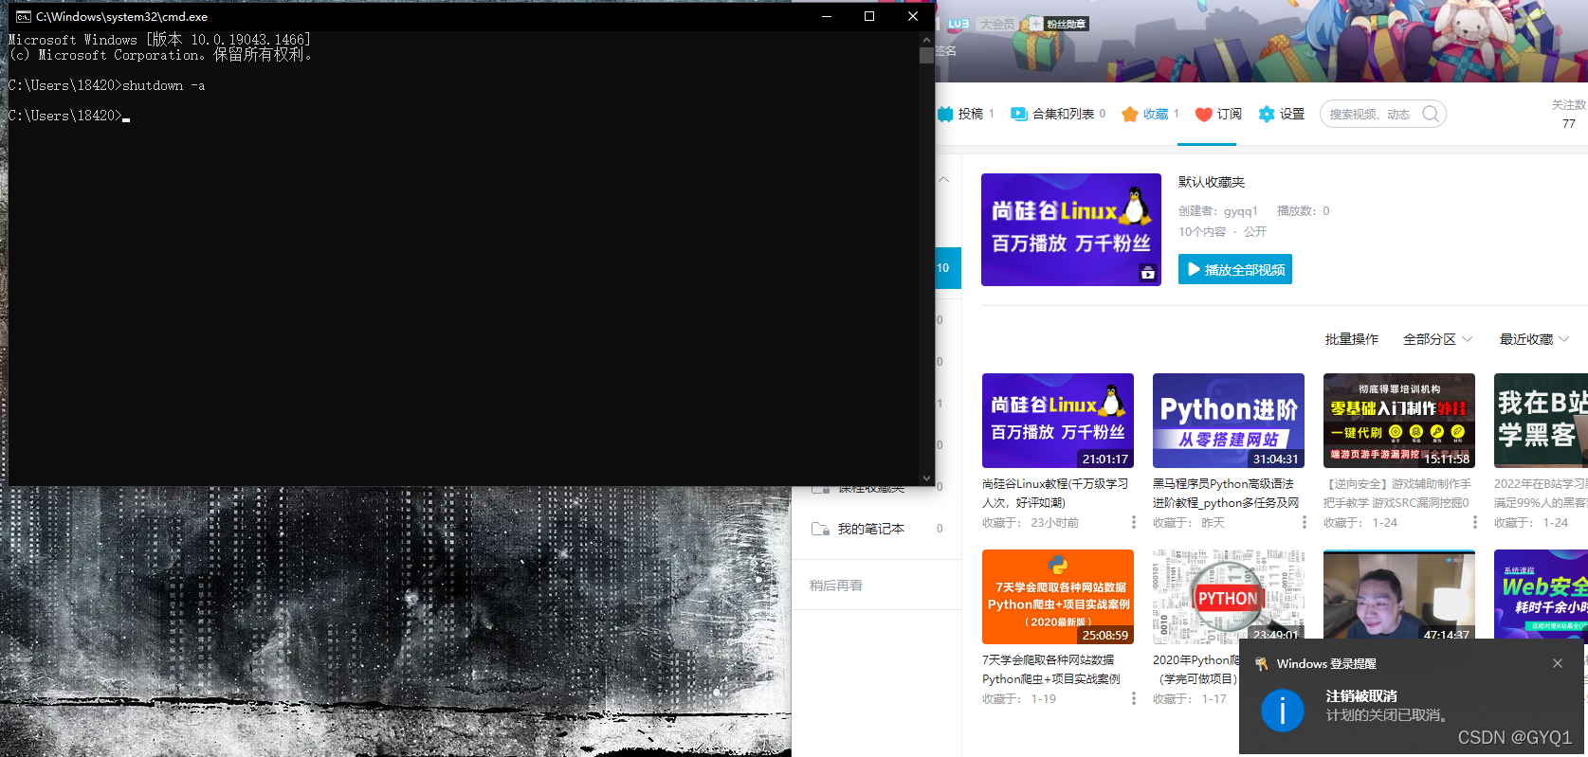The image size is (1588, 757).
Task: Select the highlighted folder with count 10
Action: 948,268
